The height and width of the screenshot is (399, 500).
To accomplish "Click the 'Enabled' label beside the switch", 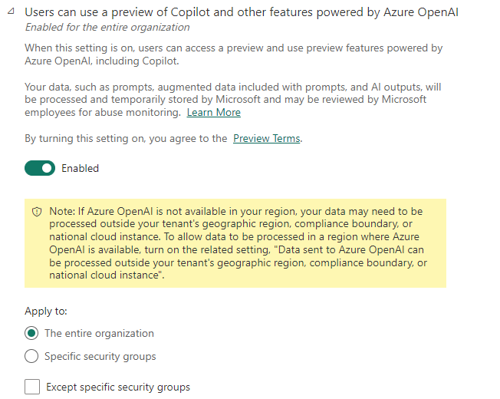I will (x=80, y=168).
